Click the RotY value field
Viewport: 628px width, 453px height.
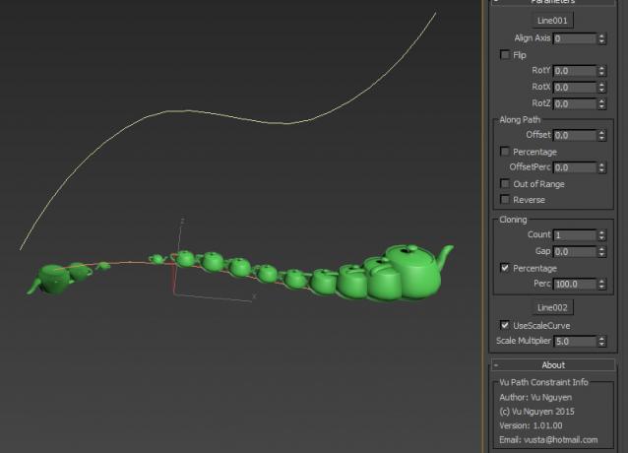(574, 71)
